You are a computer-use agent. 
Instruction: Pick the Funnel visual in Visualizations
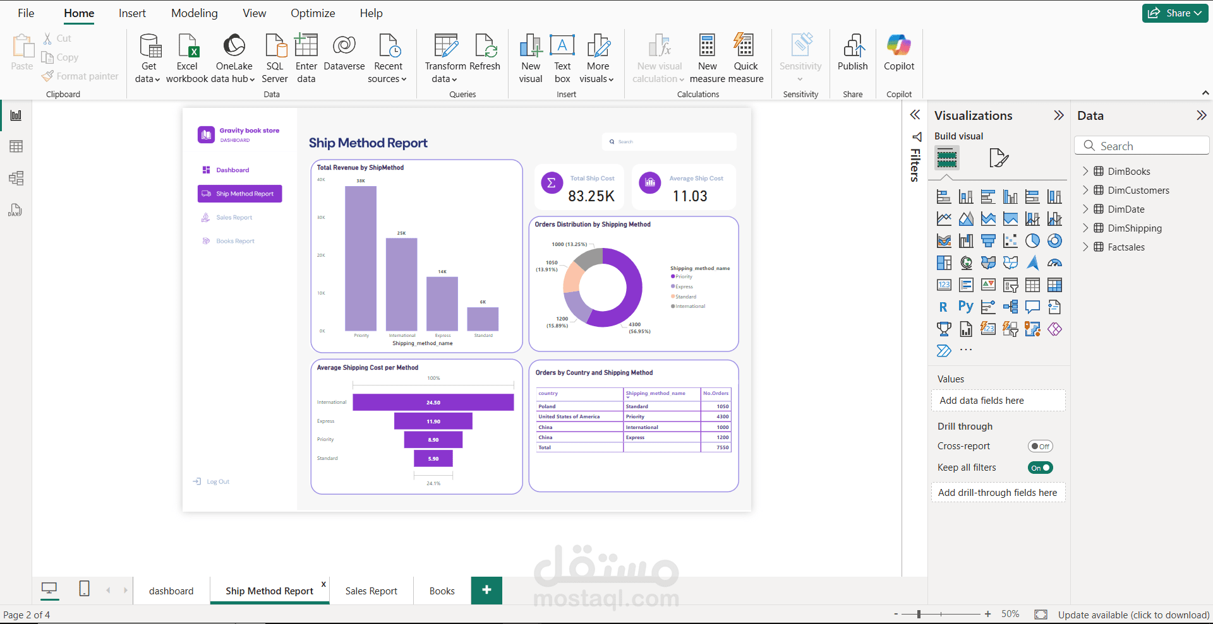tap(988, 241)
